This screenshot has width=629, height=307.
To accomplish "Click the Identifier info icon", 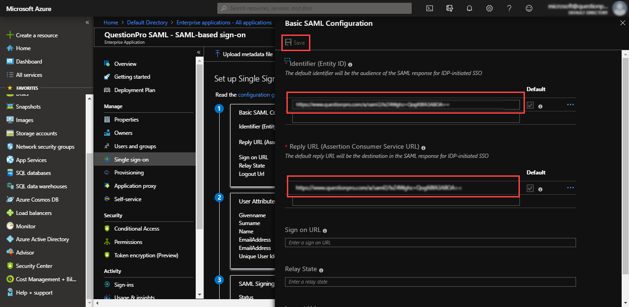I will coord(350,64).
